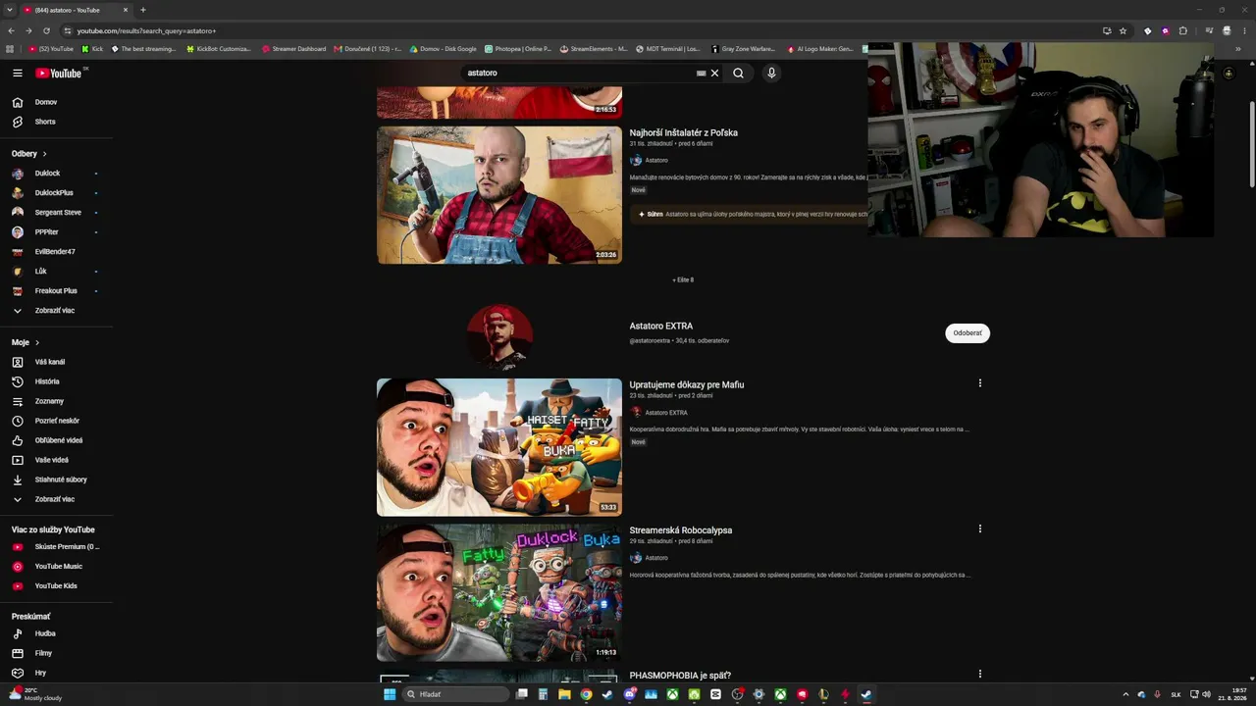Image resolution: width=1256 pixels, height=706 pixels.
Task: Open YouTube Kids from sidebar
Action: tap(56, 585)
